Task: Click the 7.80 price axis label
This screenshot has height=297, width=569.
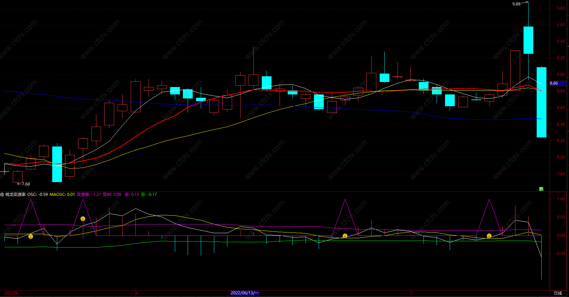Action: tap(561, 174)
